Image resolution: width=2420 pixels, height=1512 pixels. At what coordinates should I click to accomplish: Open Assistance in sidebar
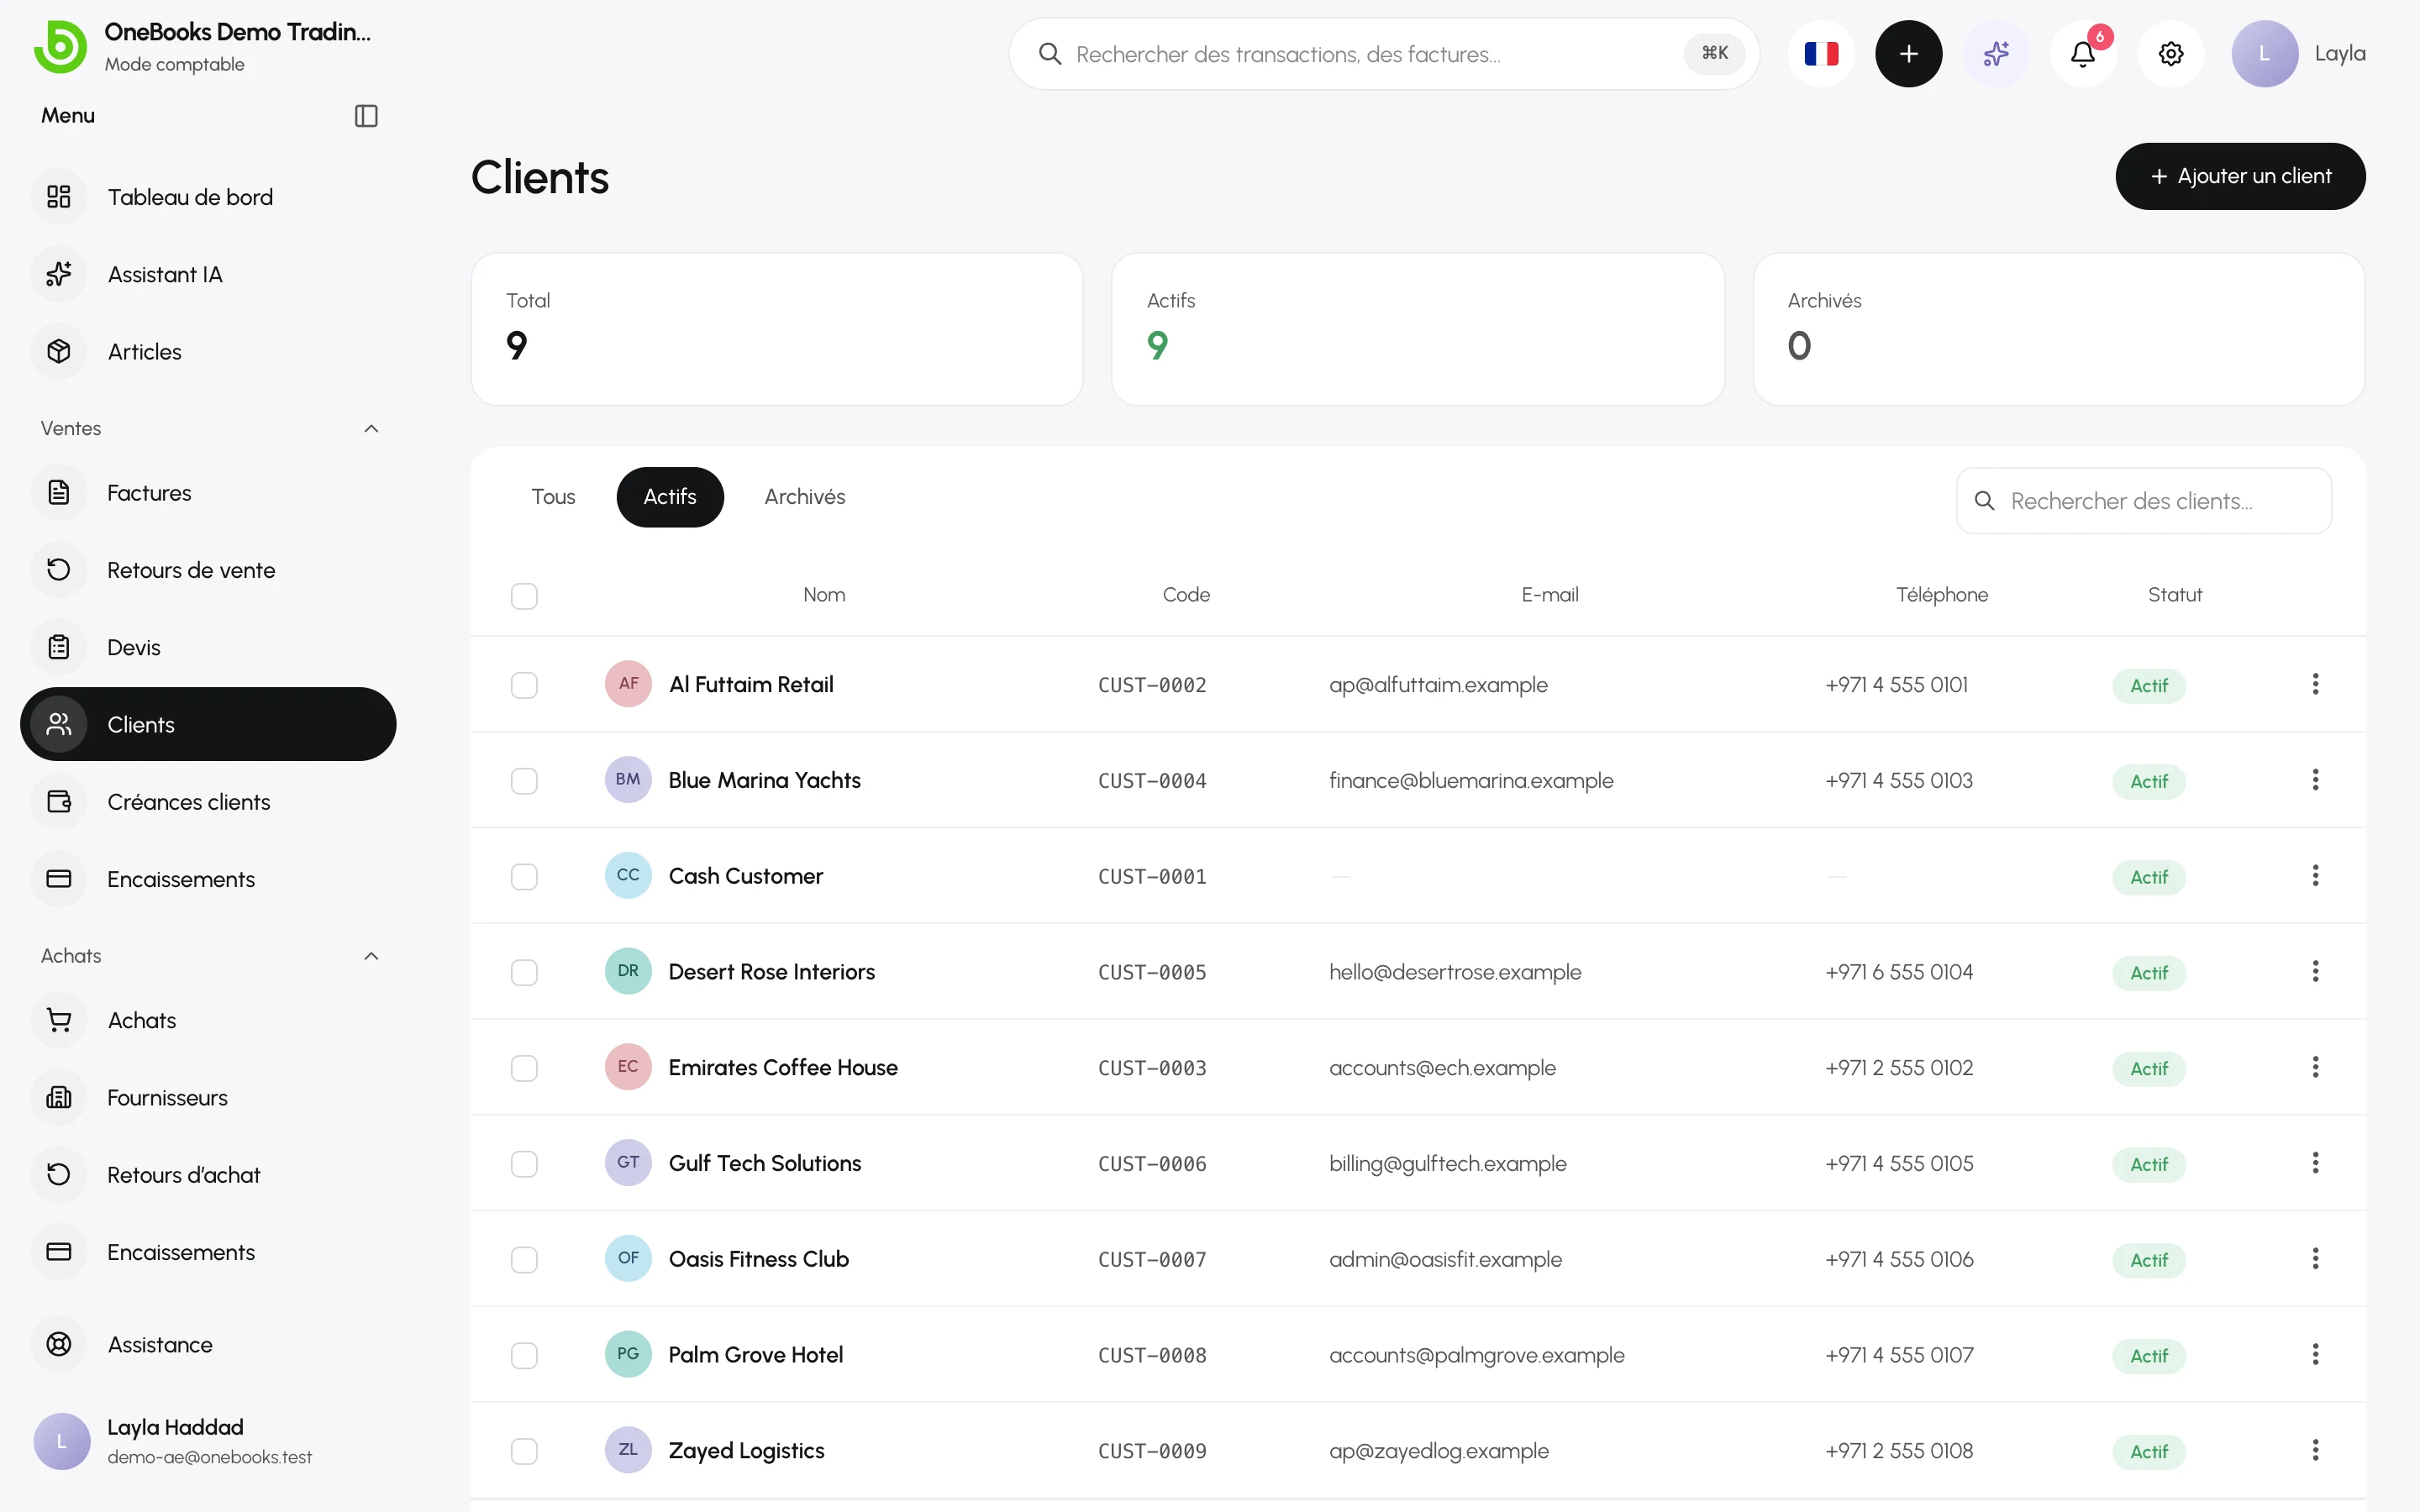208,1344
